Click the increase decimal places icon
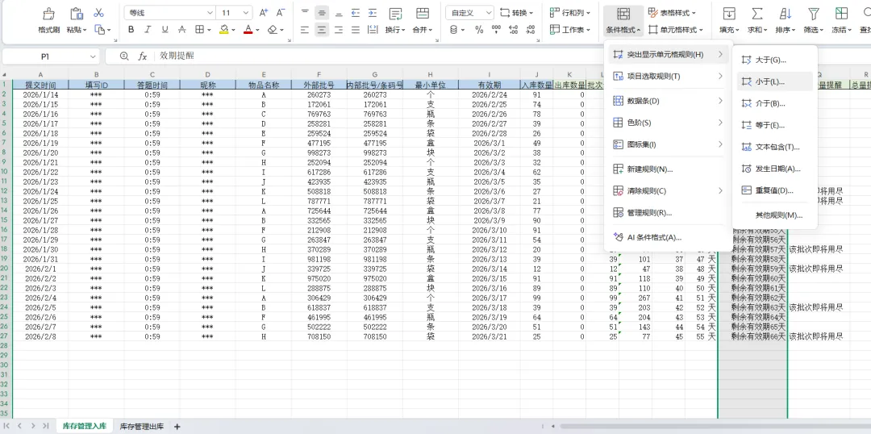 [513, 30]
